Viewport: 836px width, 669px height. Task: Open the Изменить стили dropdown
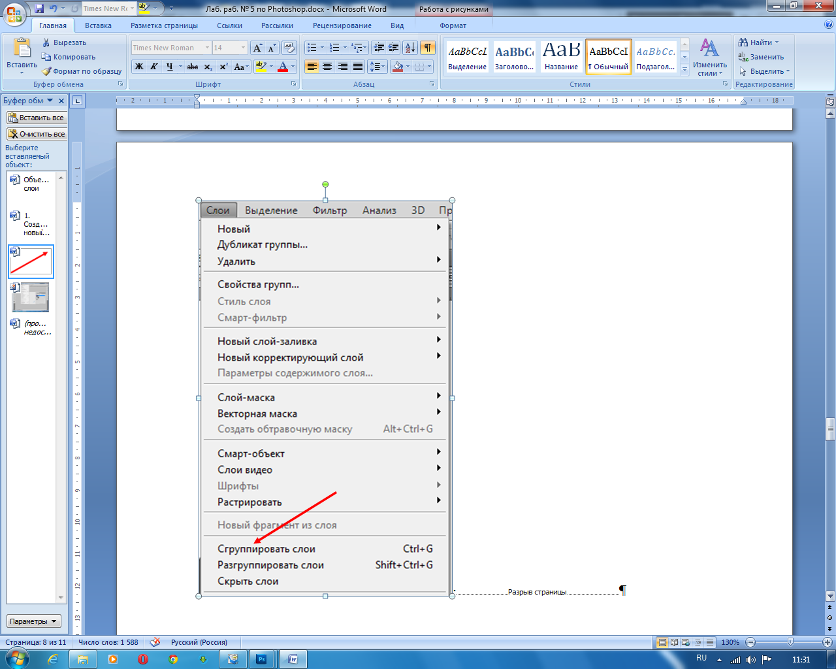[710, 57]
